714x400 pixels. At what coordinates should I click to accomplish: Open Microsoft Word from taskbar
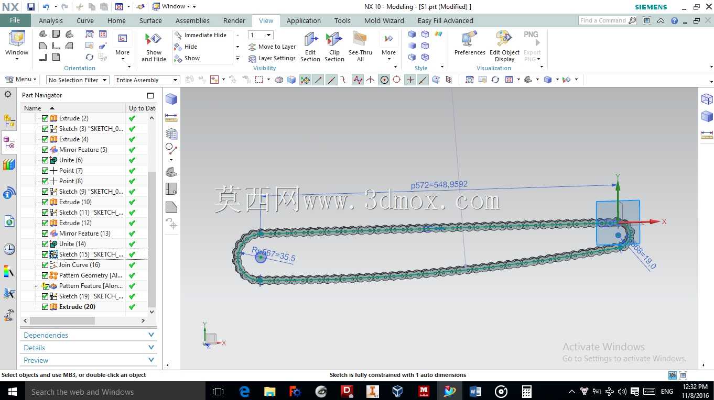(x=475, y=391)
